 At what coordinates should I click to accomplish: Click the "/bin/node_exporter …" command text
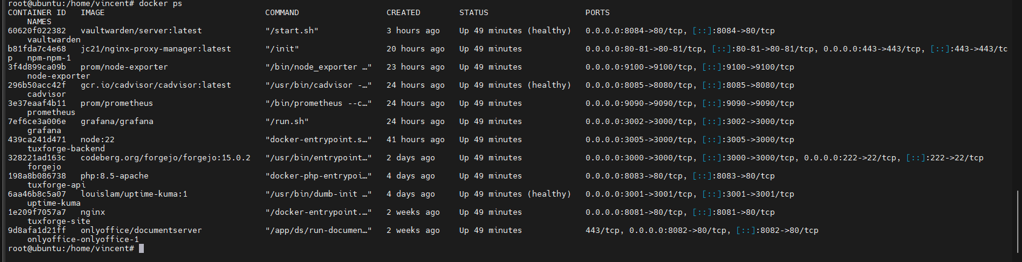[319, 67]
